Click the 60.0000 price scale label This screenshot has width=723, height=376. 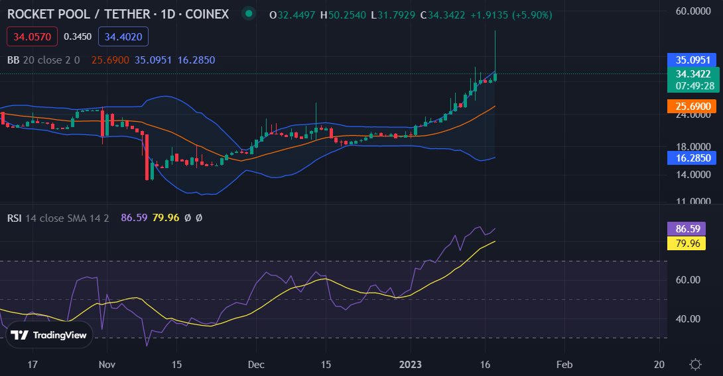click(x=693, y=11)
